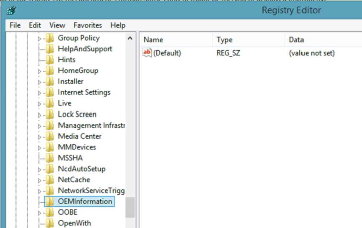Screen dimensions: 362x228
Task: Expand the Internet Settings tree node
Action: 40,93
